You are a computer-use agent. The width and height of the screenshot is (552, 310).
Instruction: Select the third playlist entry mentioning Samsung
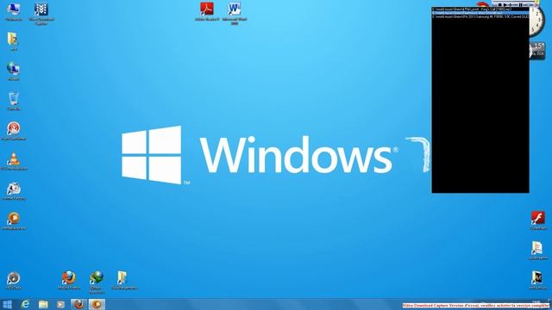(x=480, y=16)
